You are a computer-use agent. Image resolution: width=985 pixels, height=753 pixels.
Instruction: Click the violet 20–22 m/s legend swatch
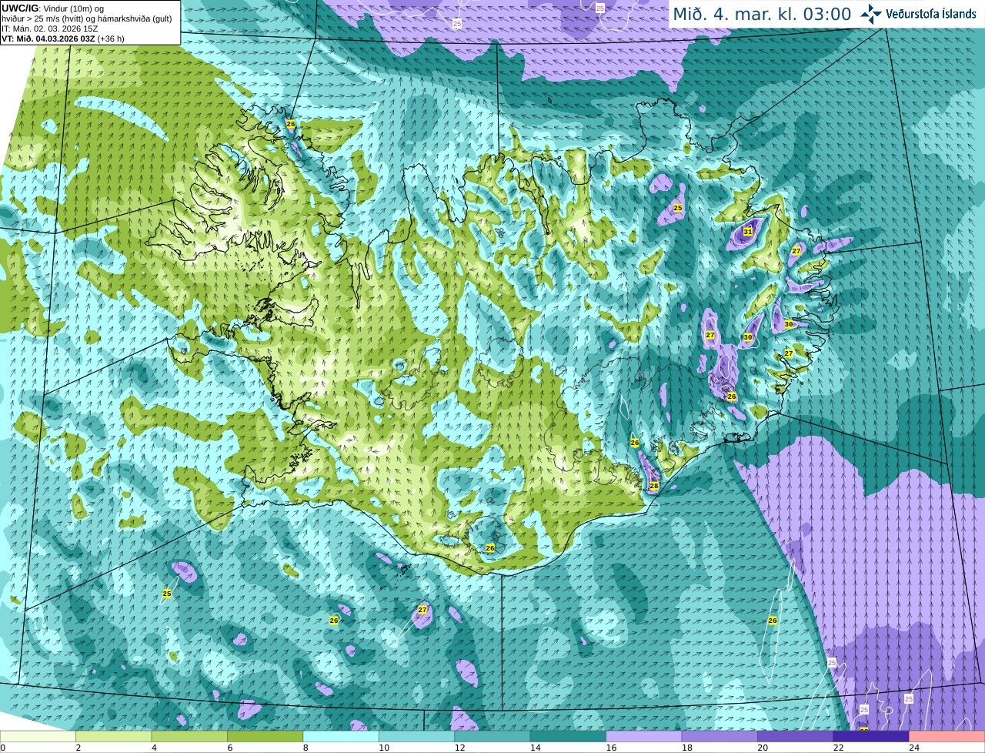[x=796, y=736]
